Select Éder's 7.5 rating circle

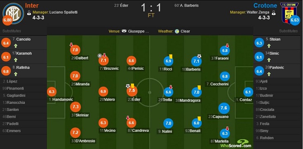(x=132, y=91)
